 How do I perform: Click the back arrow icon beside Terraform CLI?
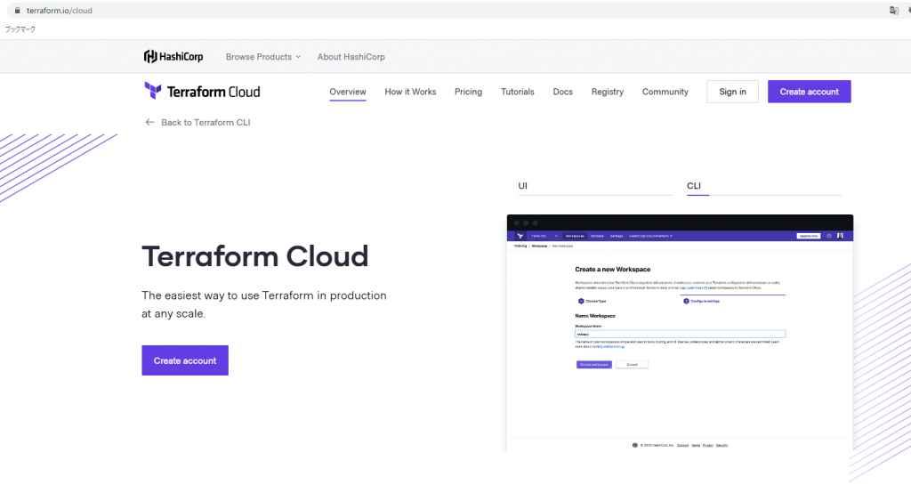(x=149, y=122)
